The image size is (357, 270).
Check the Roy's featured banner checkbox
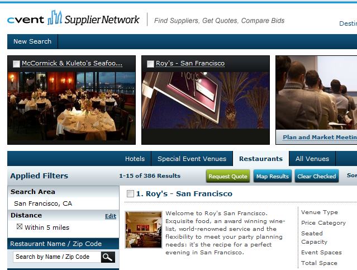click(x=150, y=64)
